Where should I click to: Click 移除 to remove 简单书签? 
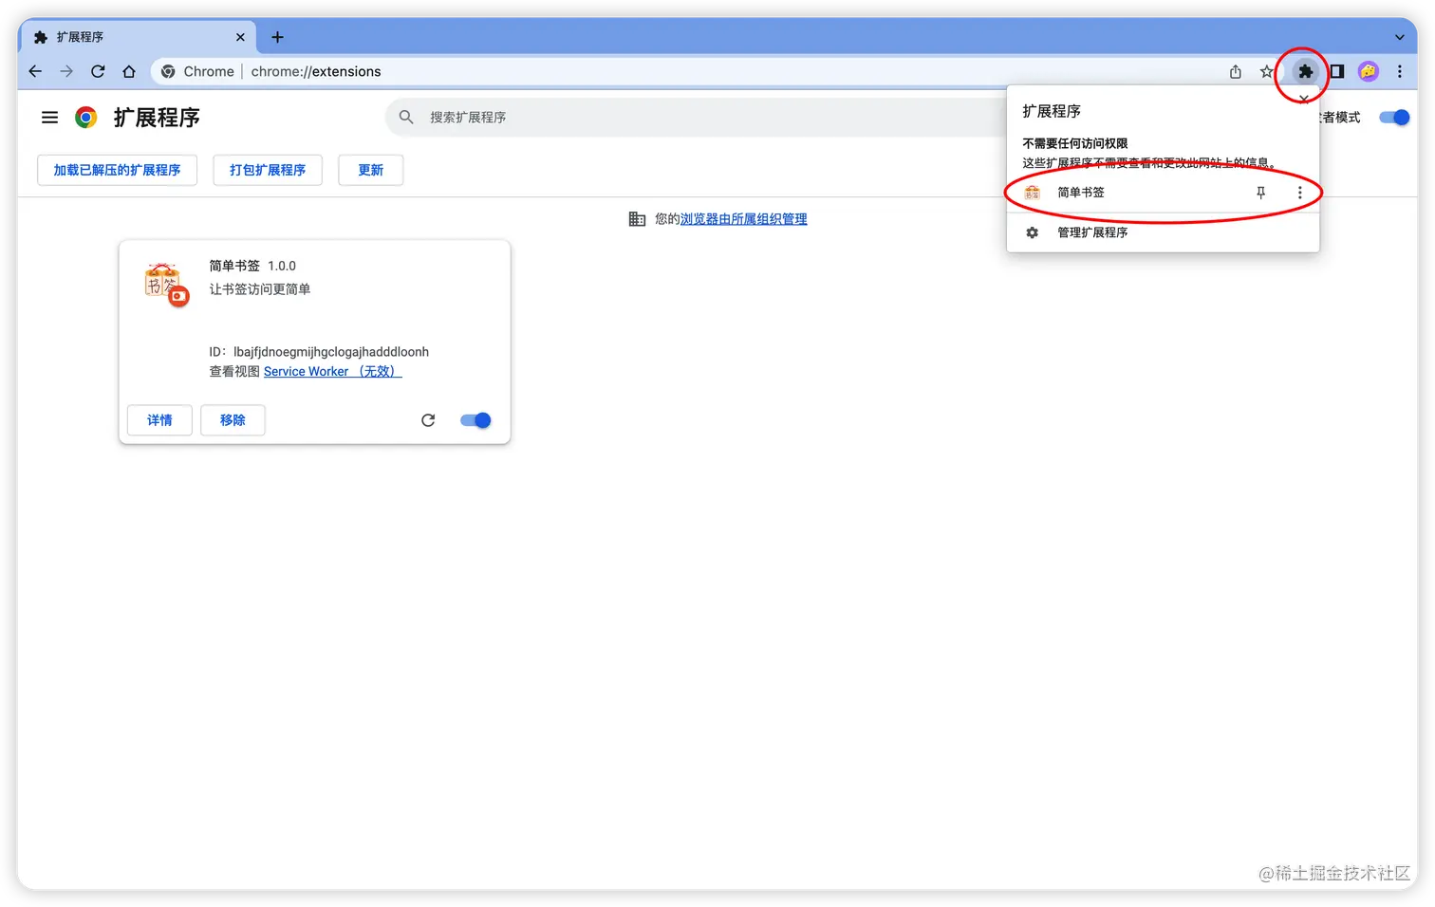pyautogui.click(x=233, y=420)
